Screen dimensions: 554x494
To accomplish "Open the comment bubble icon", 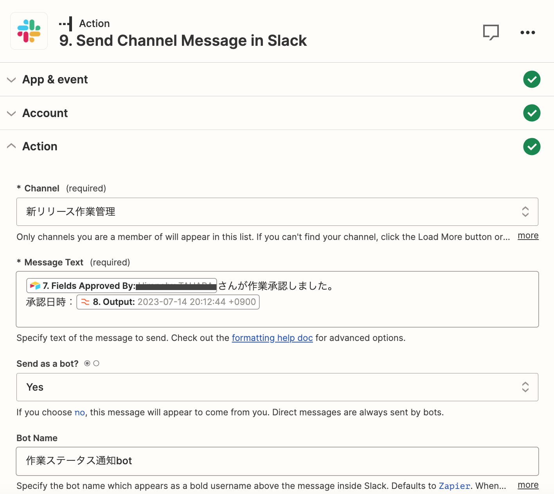I will [491, 32].
